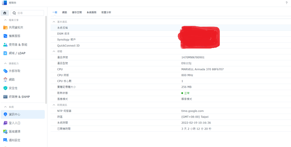
Task: Collapse the 系統 sidebar group
Action: (x=5, y=107)
